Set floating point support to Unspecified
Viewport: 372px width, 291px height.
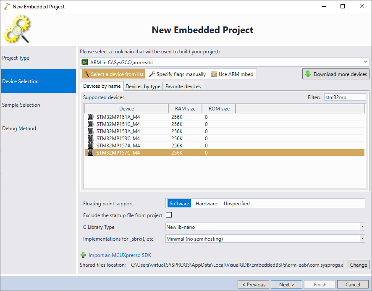(236, 203)
